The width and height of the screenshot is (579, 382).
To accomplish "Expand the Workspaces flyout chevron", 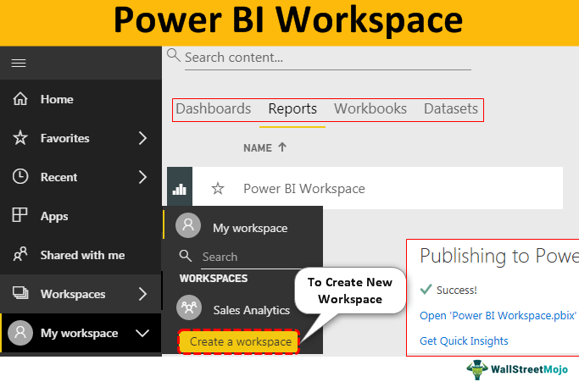I will (x=142, y=294).
